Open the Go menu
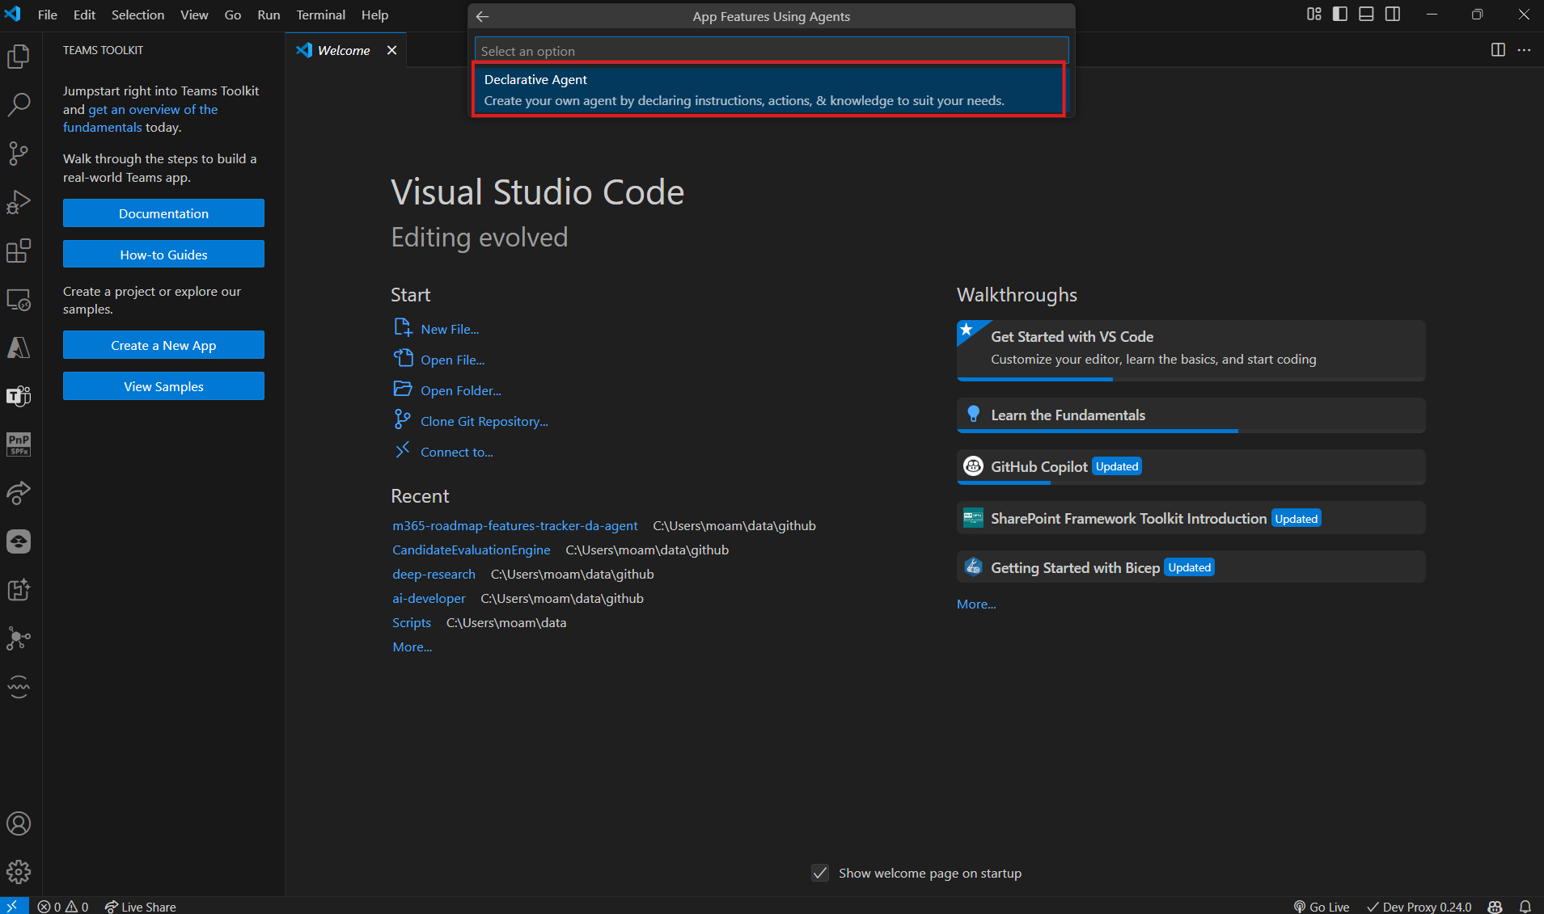The image size is (1544, 914). 233,15
